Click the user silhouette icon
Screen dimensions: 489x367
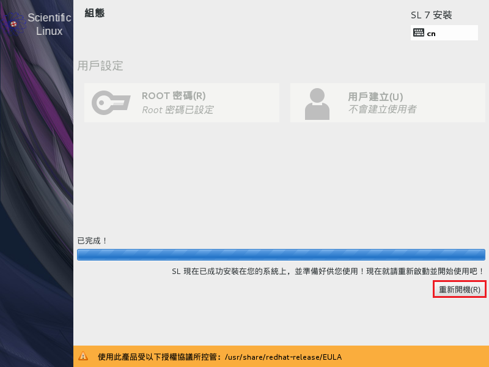317,104
